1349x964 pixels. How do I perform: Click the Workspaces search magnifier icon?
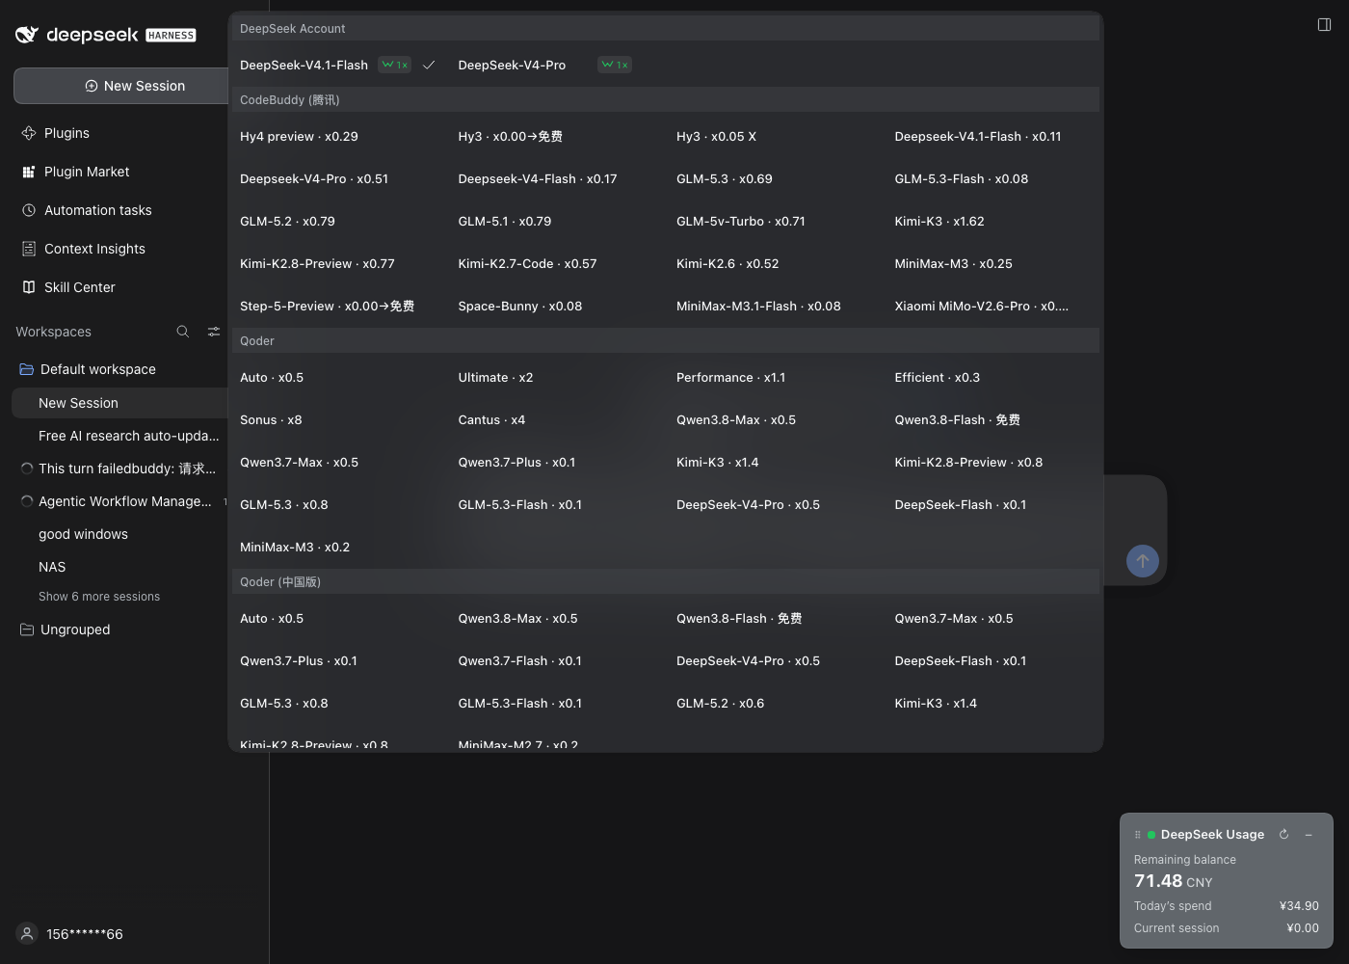tap(183, 332)
